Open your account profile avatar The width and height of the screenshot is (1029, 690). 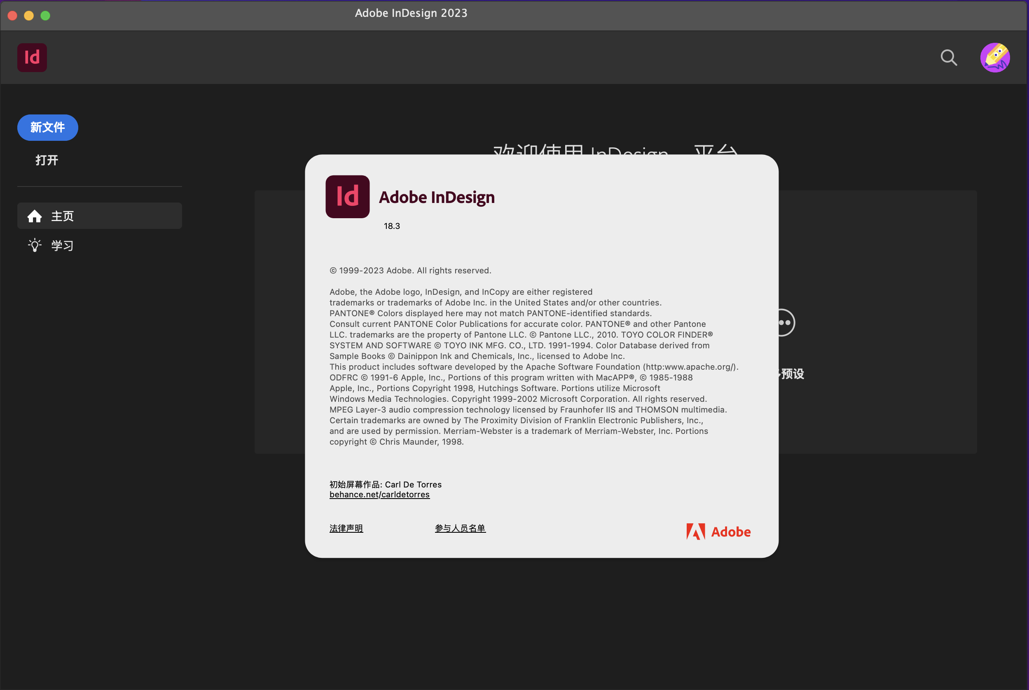click(996, 57)
